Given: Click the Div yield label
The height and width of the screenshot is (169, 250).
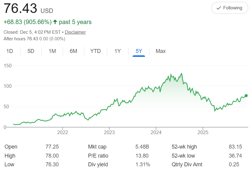Looking at the screenshot, I should (x=98, y=164).
